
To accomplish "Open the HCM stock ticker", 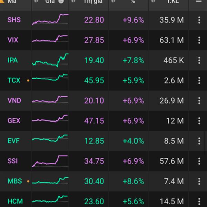I will 14,201.
